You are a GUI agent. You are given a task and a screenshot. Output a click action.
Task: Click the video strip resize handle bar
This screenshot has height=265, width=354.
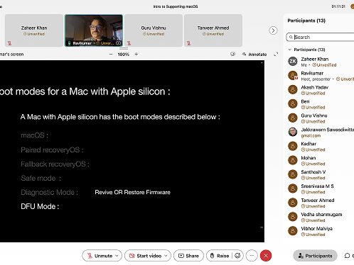124,48
